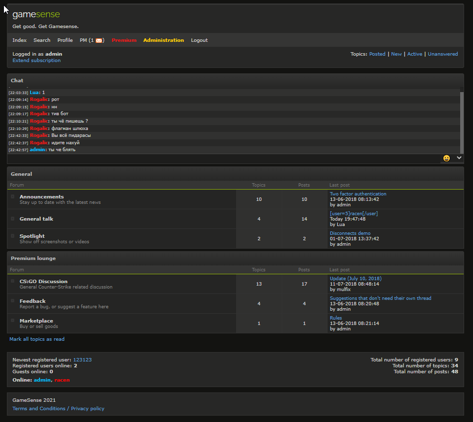Show New topics
Screen dimensions: 473x422
[x=397, y=54]
